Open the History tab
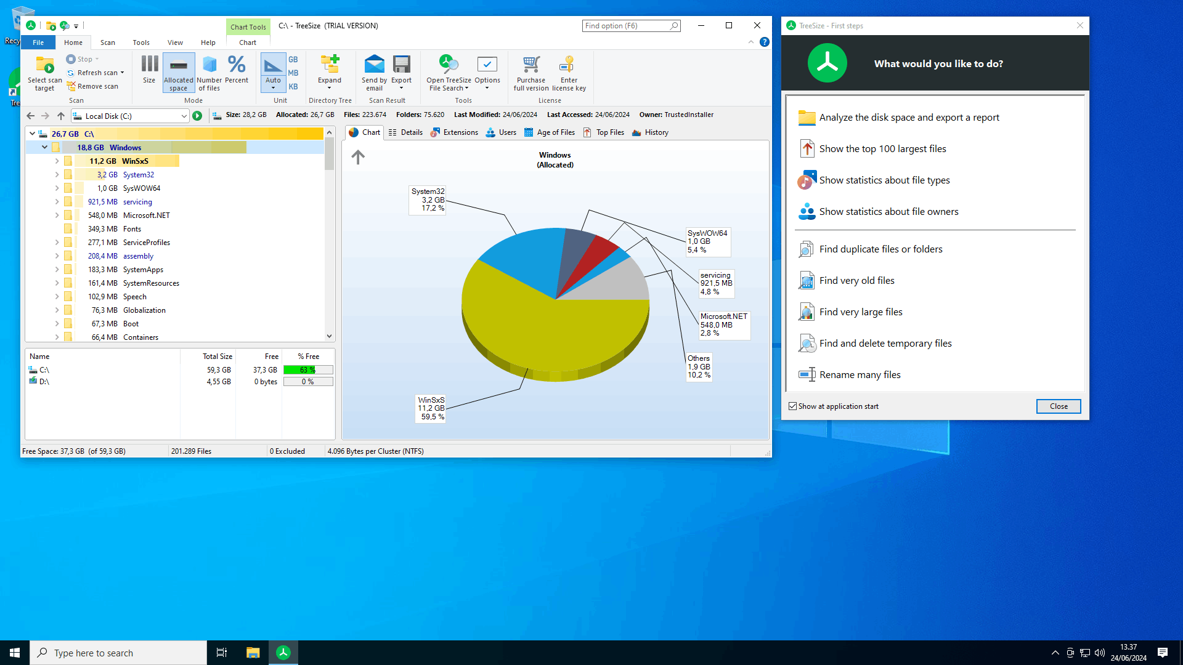1183x665 pixels. tap(650, 132)
